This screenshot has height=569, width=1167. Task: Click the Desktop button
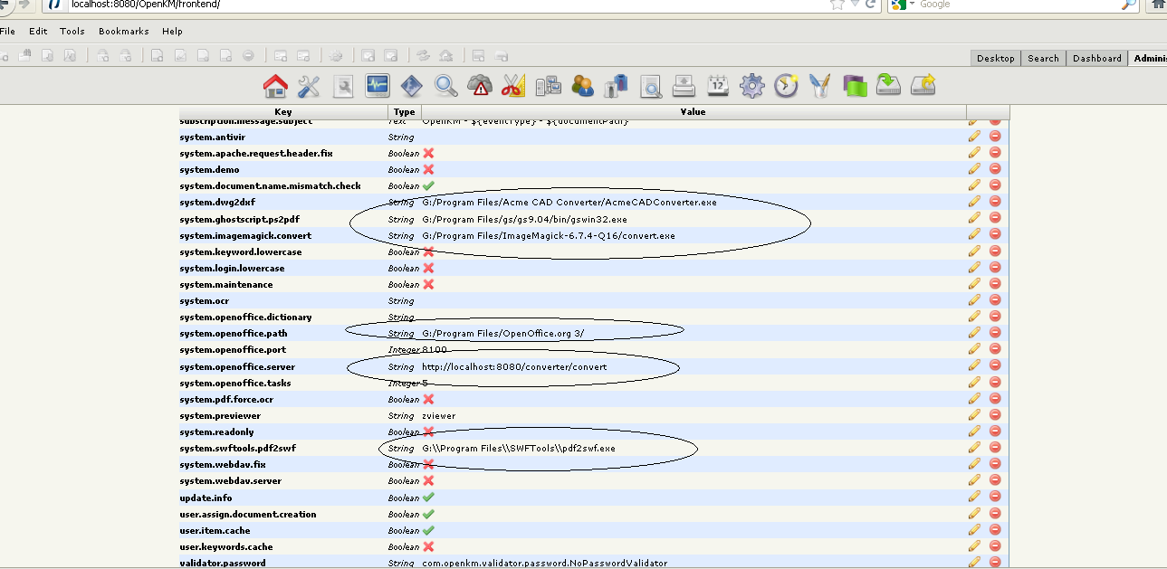(x=994, y=57)
